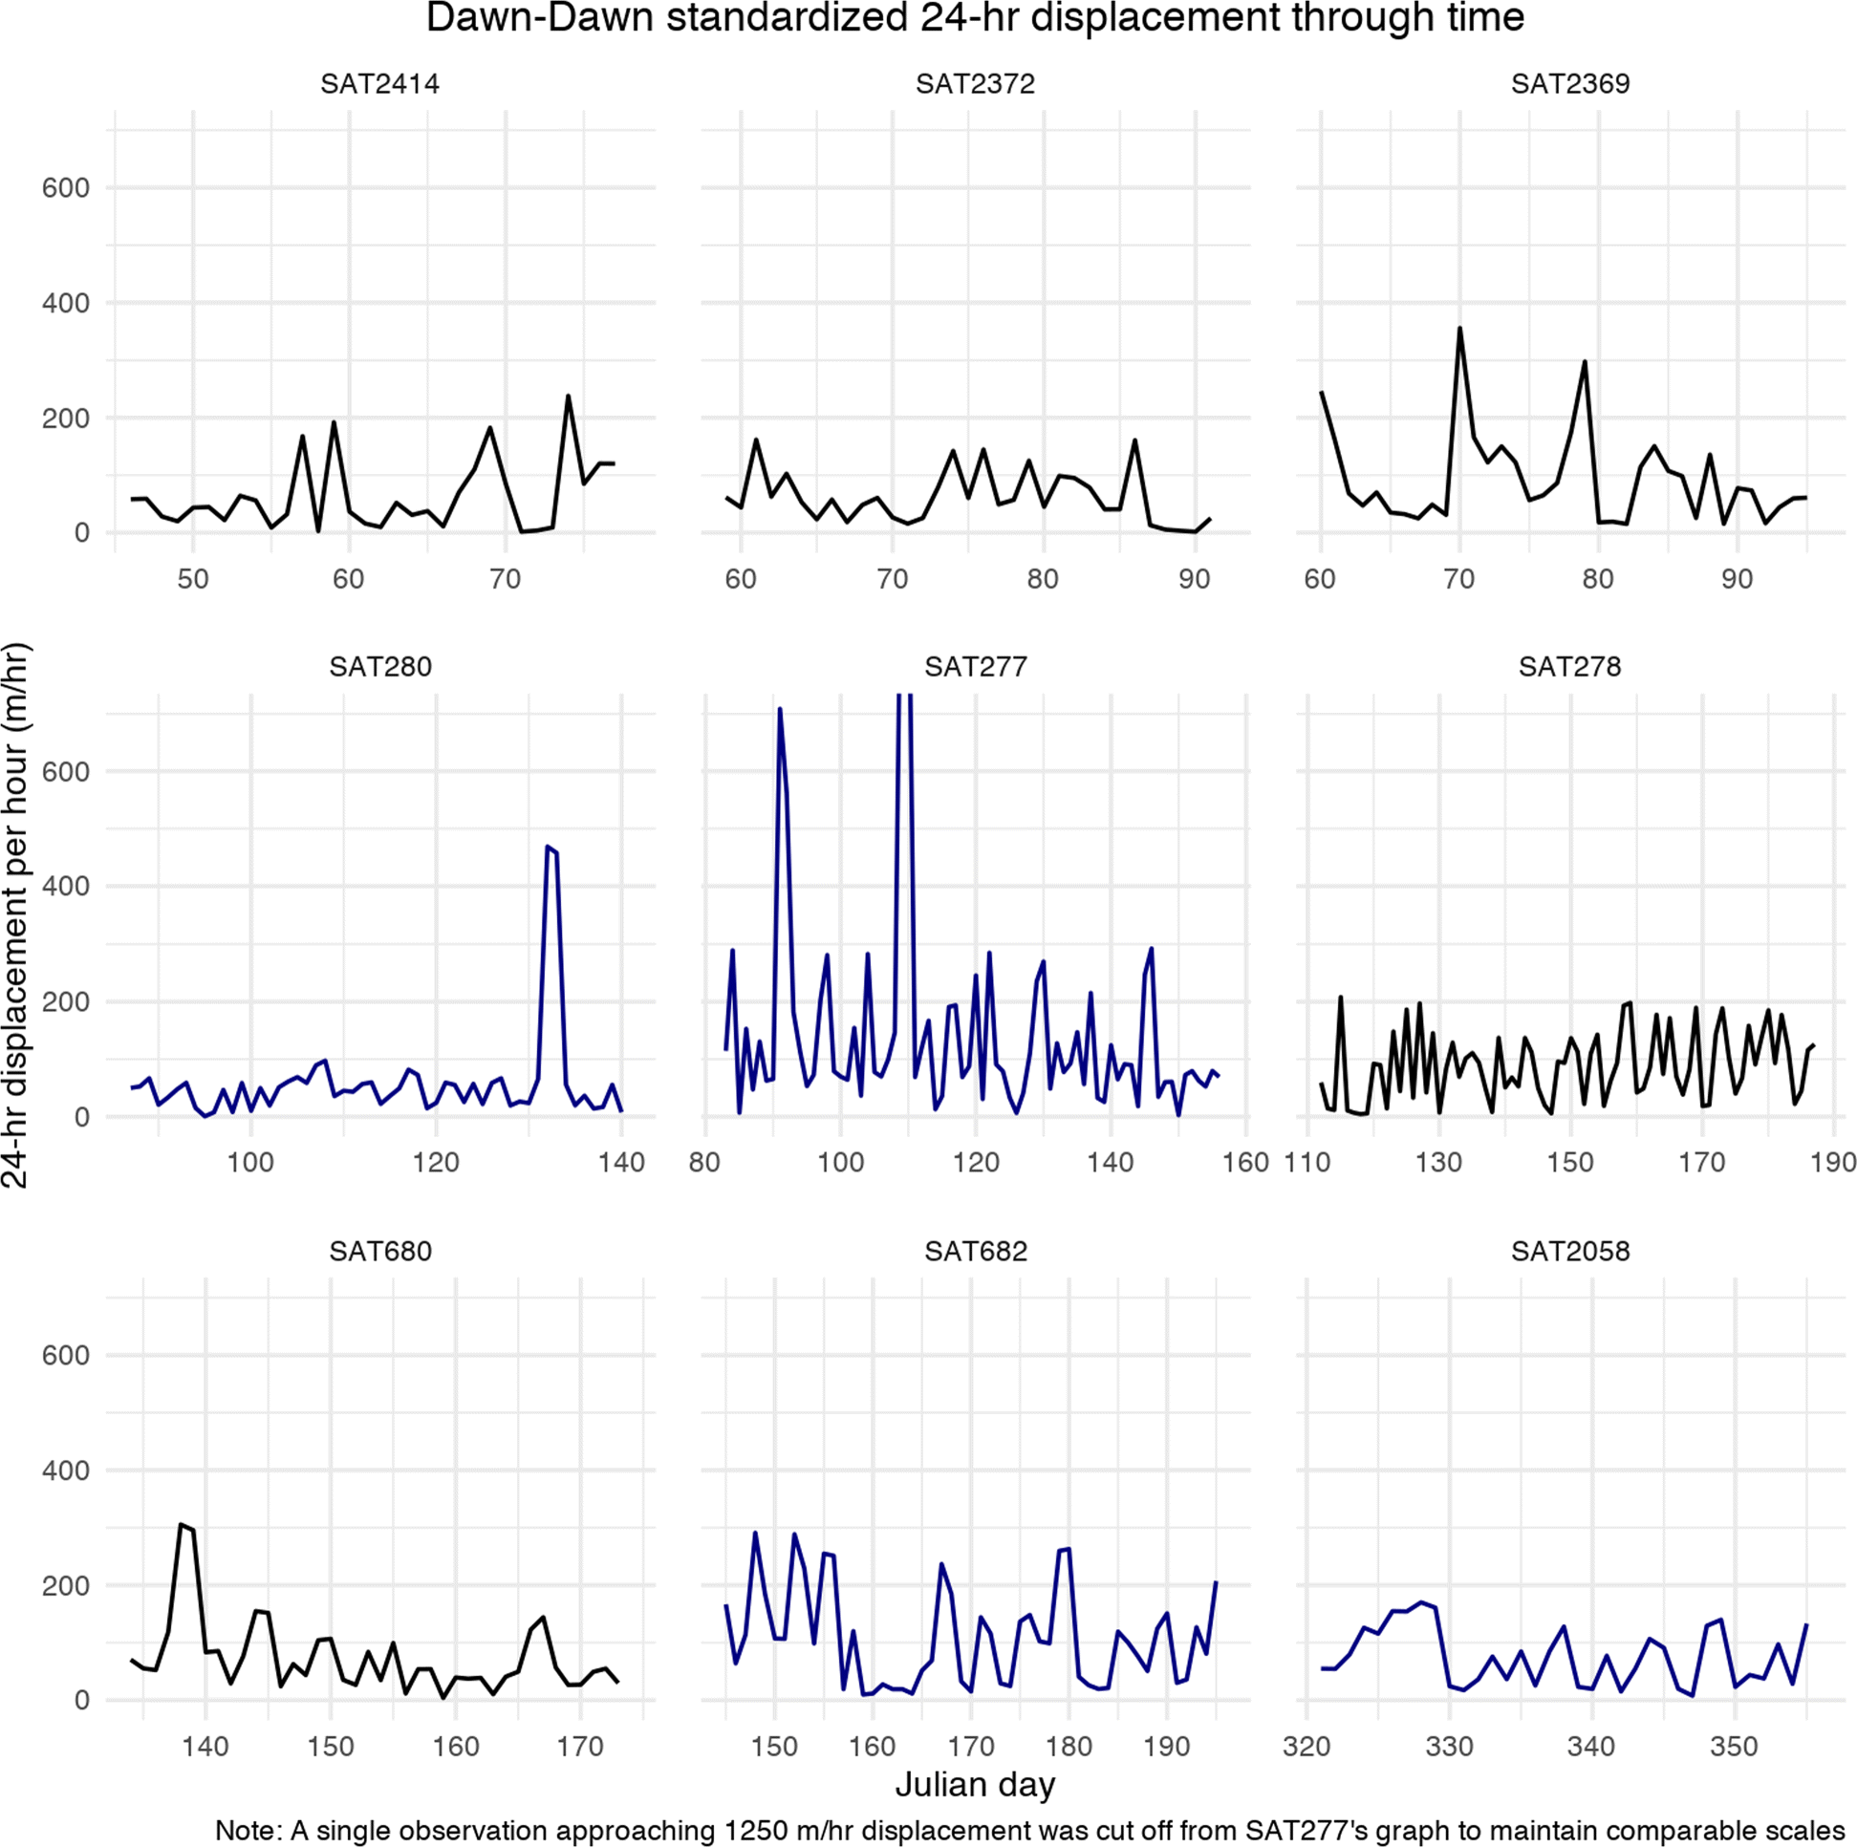Click the 'Julian day' x-axis label
This screenshot has height=1847, width=1857.
coord(975,1785)
